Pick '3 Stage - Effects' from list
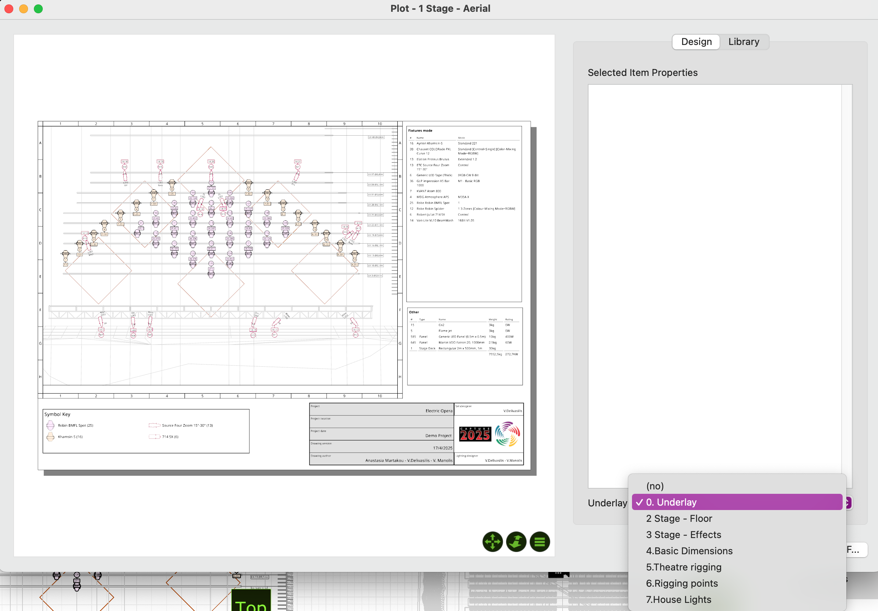Screen dimensions: 878x611 683,534
